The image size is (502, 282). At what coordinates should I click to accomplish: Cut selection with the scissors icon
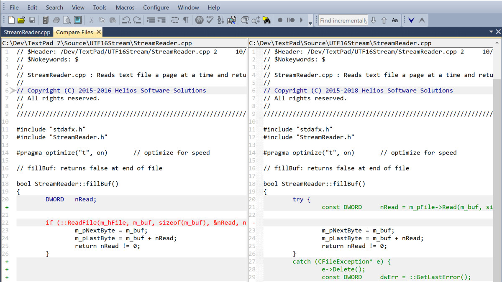(91, 20)
